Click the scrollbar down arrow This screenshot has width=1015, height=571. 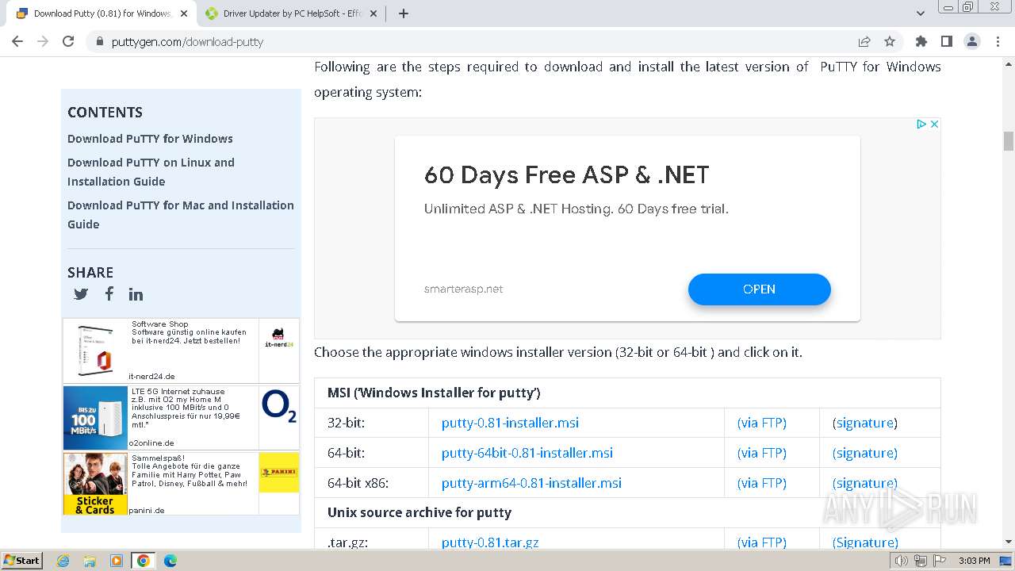click(x=1009, y=542)
